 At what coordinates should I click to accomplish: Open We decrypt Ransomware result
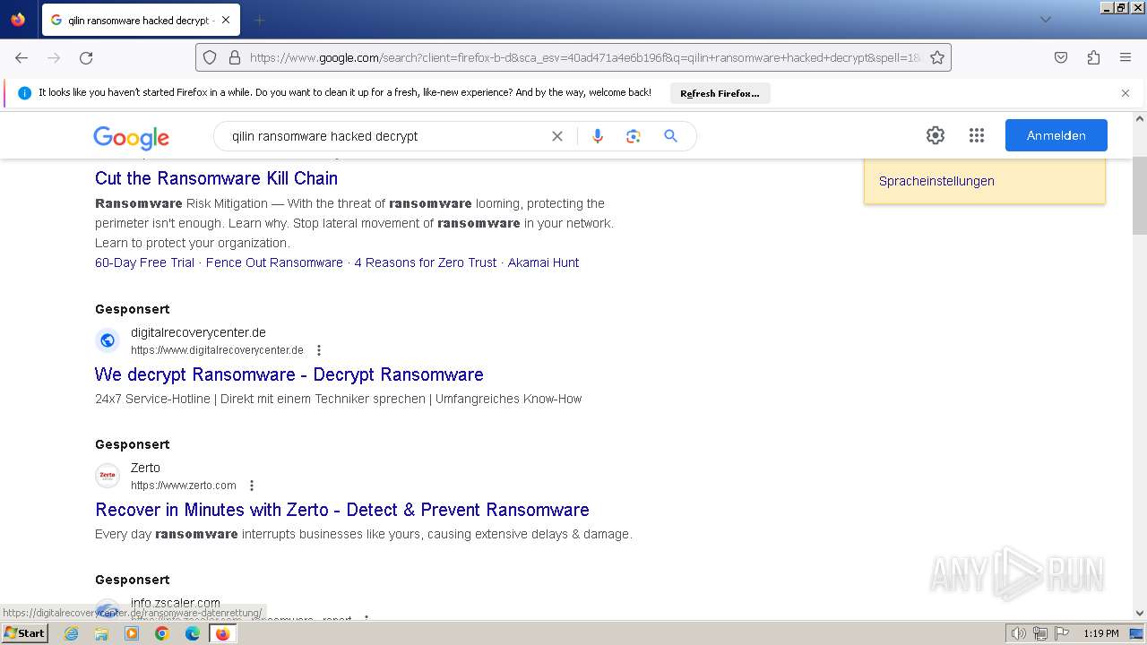(x=289, y=374)
